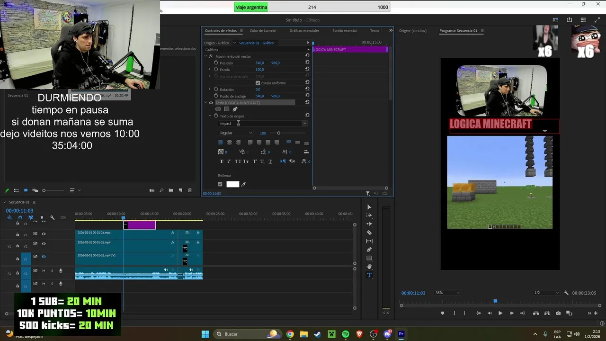Screen dimensions: 606x341
Task: Click center-align text icon
Action: click(230, 143)
